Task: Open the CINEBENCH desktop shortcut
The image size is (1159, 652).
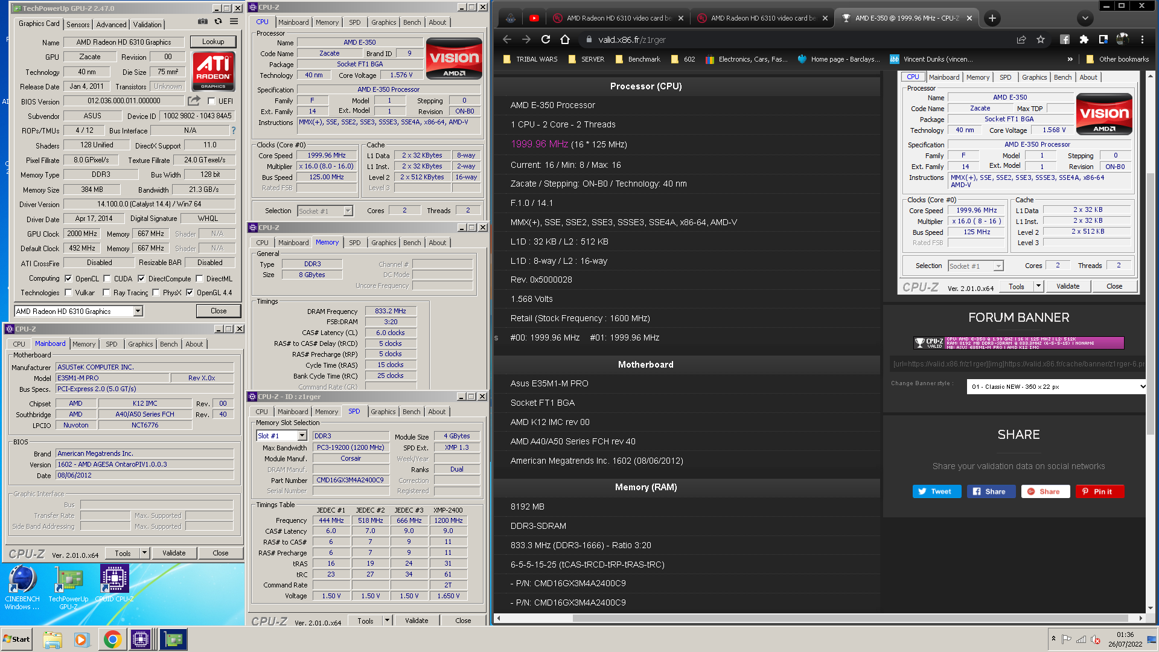Action: (22, 588)
